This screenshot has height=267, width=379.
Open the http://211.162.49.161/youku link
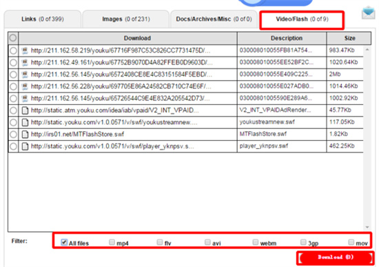click(x=122, y=63)
